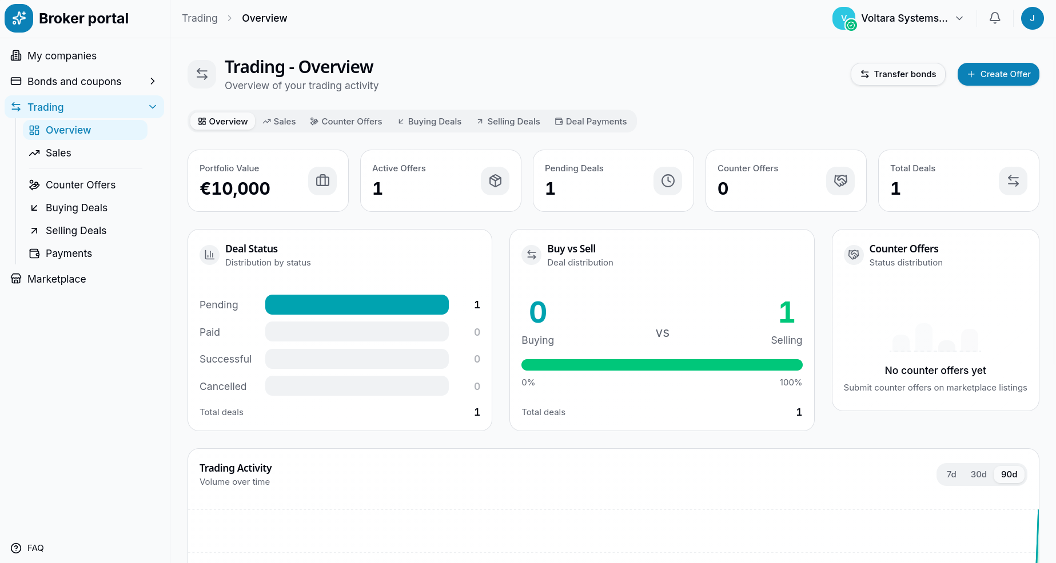Select the 90d activity range
Viewport: 1056px width, 563px height.
(1009, 474)
